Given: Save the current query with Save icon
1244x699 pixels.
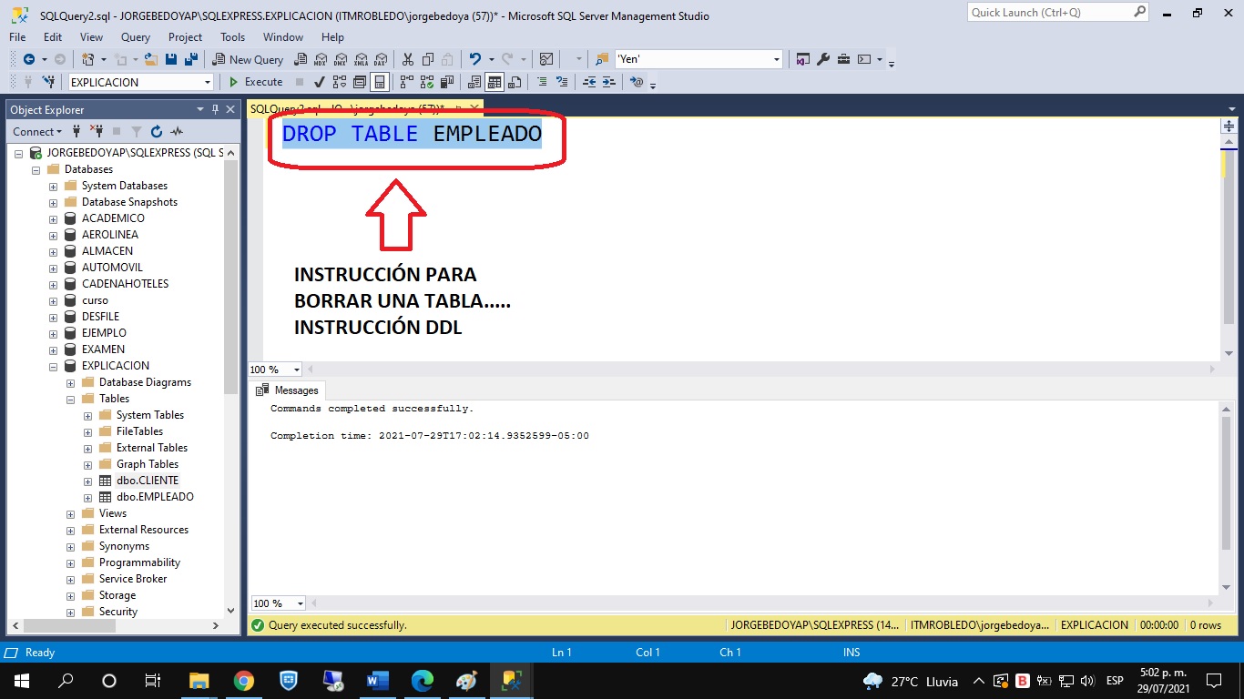Looking at the screenshot, I should 172,59.
